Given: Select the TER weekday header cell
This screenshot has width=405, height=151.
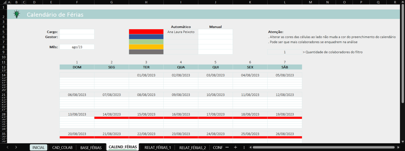Looking at the screenshot, I should point(146,67).
